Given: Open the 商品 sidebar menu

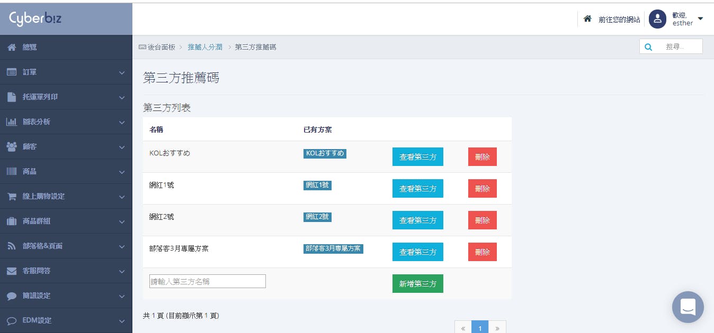Looking at the screenshot, I should 66,172.
